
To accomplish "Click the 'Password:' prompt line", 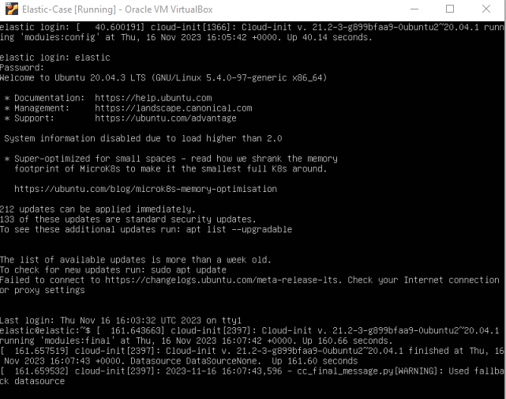I will (x=22, y=67).
